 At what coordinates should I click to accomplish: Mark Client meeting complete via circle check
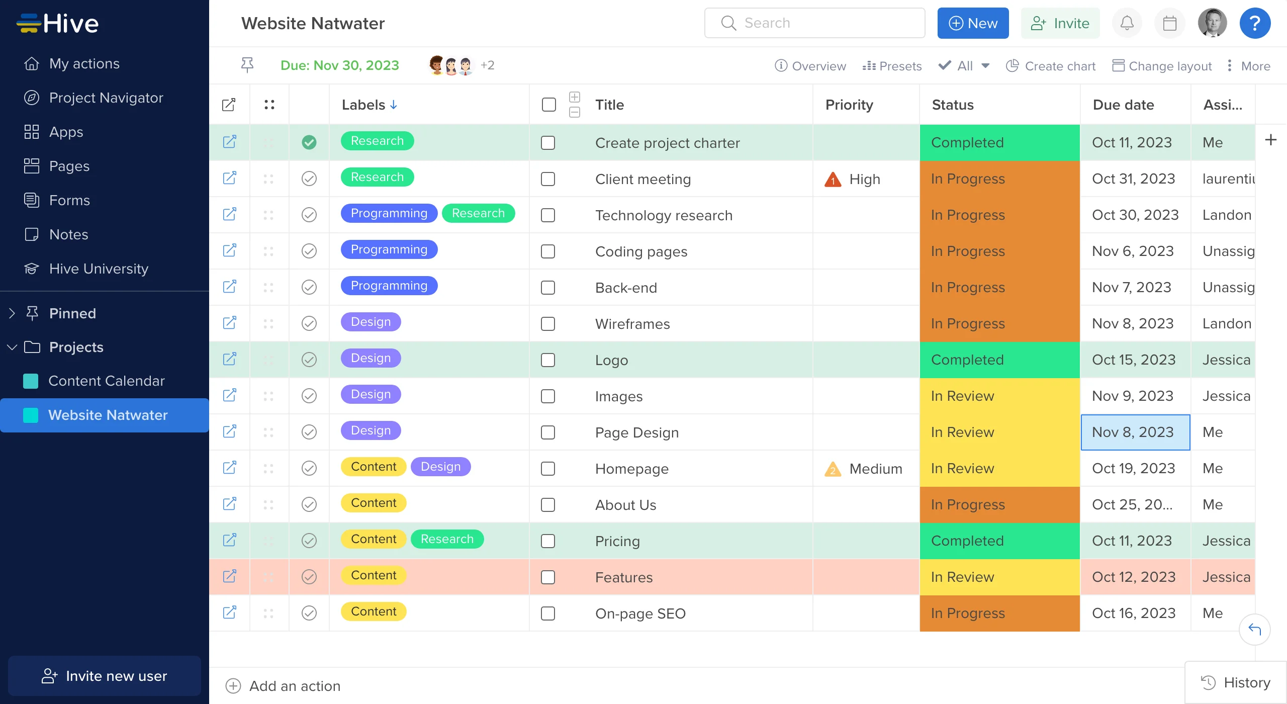(x=309, y=179)
